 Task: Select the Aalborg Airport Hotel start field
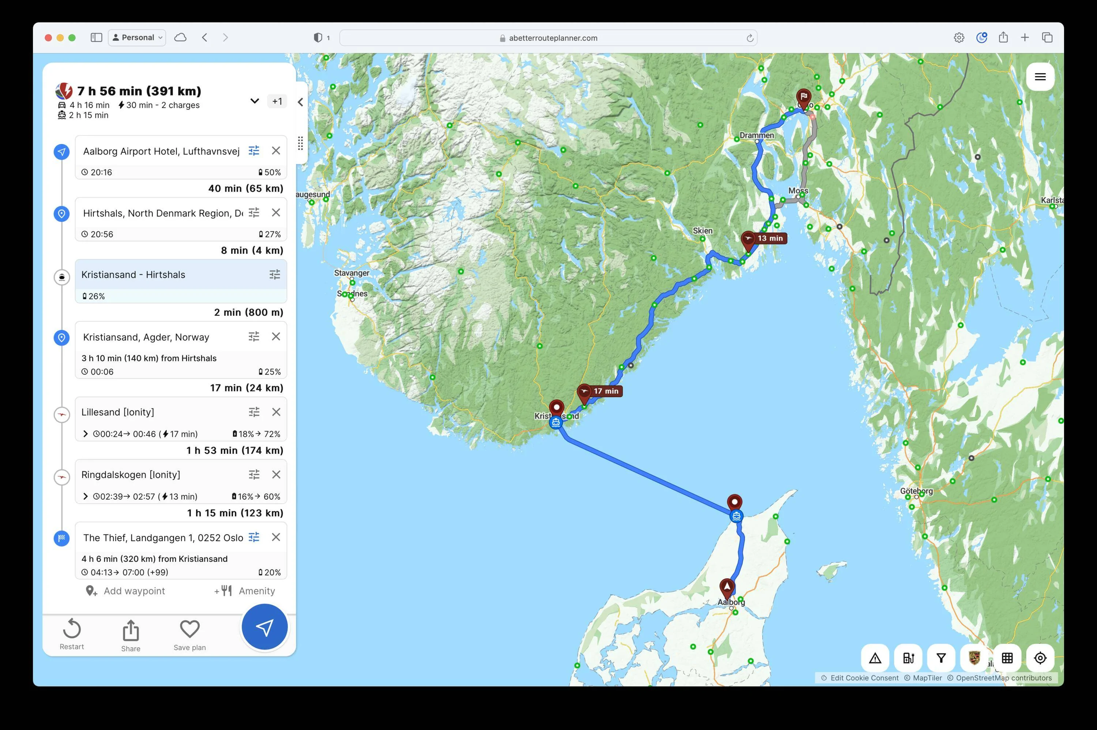click(161, 151)
